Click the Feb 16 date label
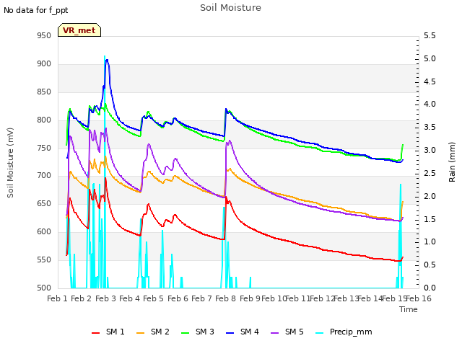This screenshot has height=346, width=462. pos(419,298)
